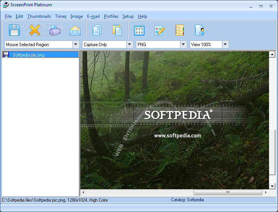The image size is (278, 212).
Task: Click the Copy documents icon
Action: coord(97,30)
